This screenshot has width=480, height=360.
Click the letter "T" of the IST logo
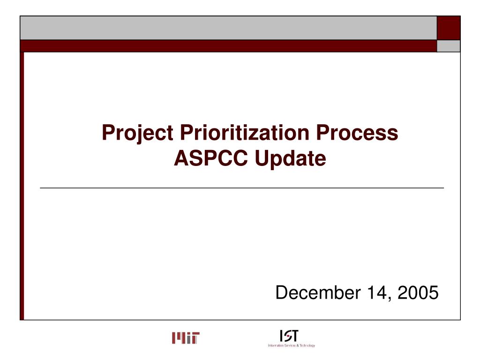[x=294, y=336]
